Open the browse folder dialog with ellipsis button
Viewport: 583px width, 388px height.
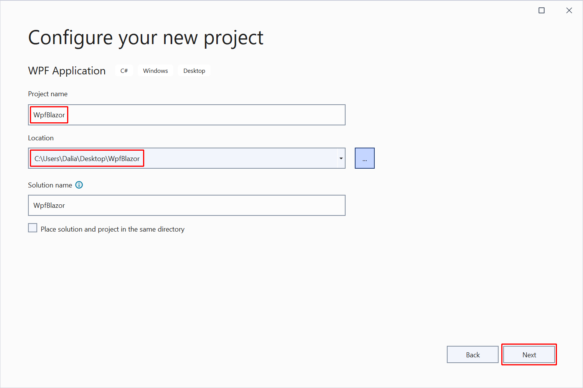click(x=364, y=158)
